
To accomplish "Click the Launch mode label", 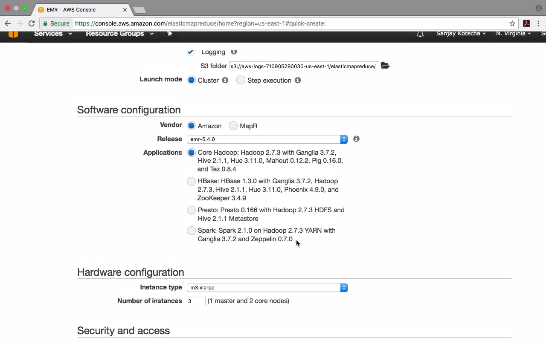I will pos(161,79).
